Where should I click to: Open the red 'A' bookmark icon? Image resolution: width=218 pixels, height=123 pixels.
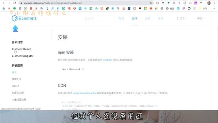click(x=9, y=9)
